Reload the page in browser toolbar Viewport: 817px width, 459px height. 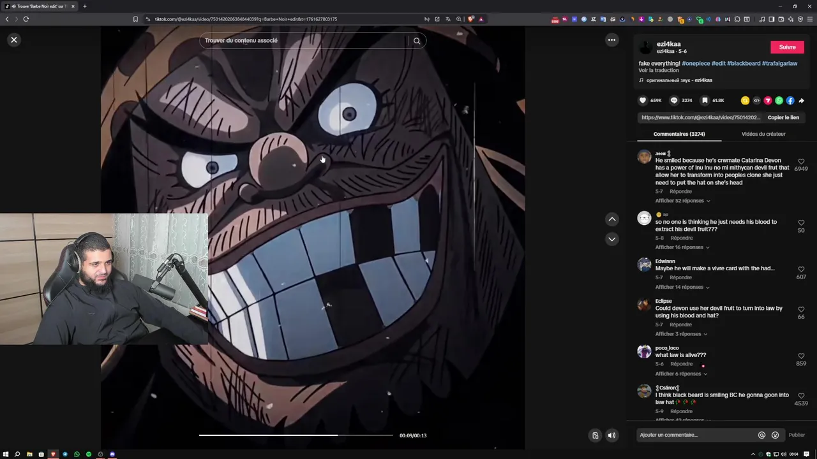pyautogui.click(x=26, y=19)
